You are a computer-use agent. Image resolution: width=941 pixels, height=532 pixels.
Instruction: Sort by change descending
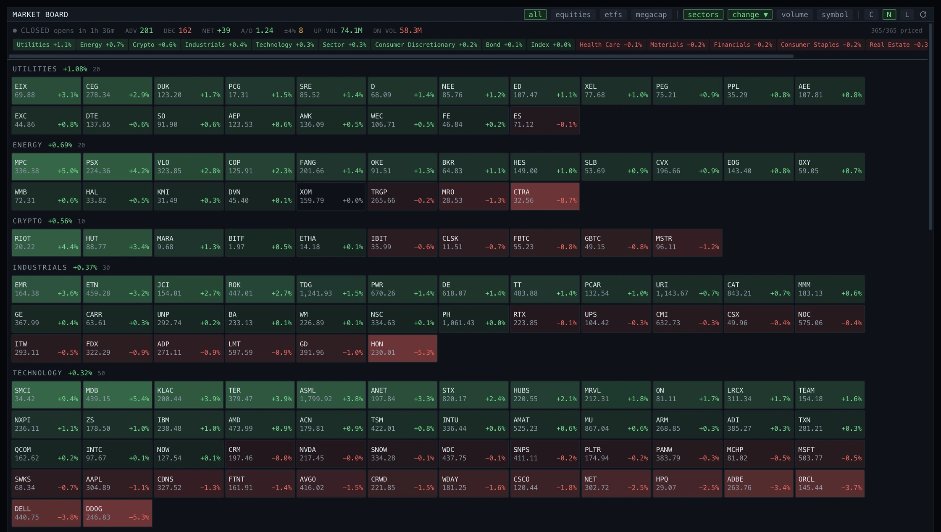pyautogui.click(x=750, y=15)
